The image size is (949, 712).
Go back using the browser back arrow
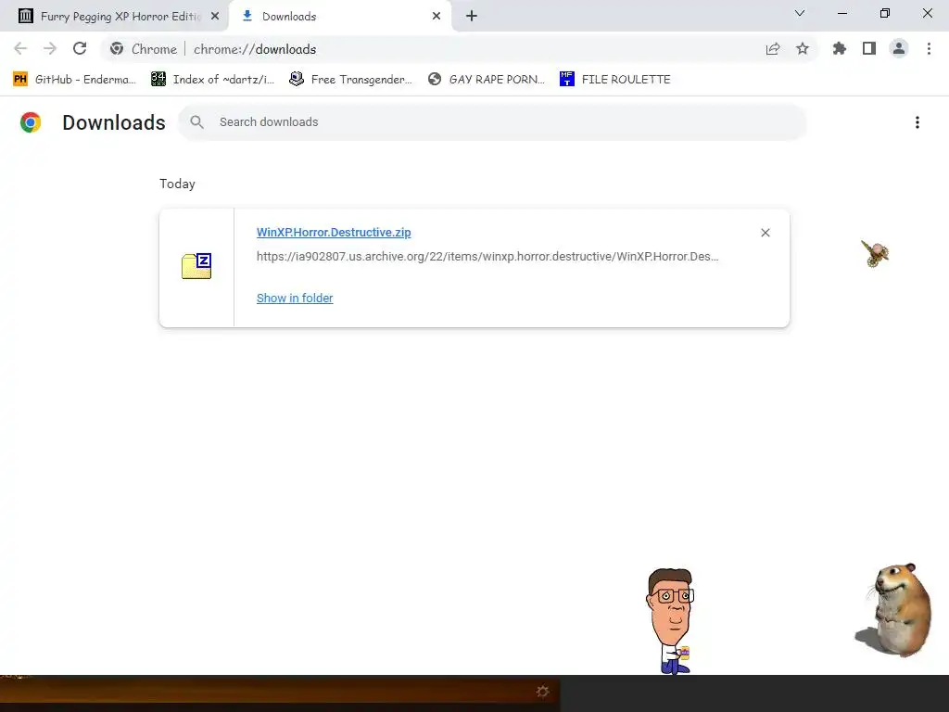(20, 48)
